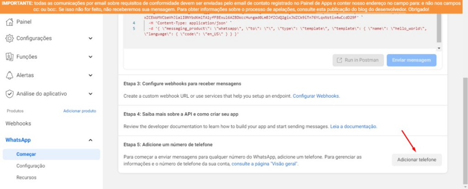Screen dimensions: 468x189
Task: Select Configuração under WhatsApp
Action: (31, 166)
